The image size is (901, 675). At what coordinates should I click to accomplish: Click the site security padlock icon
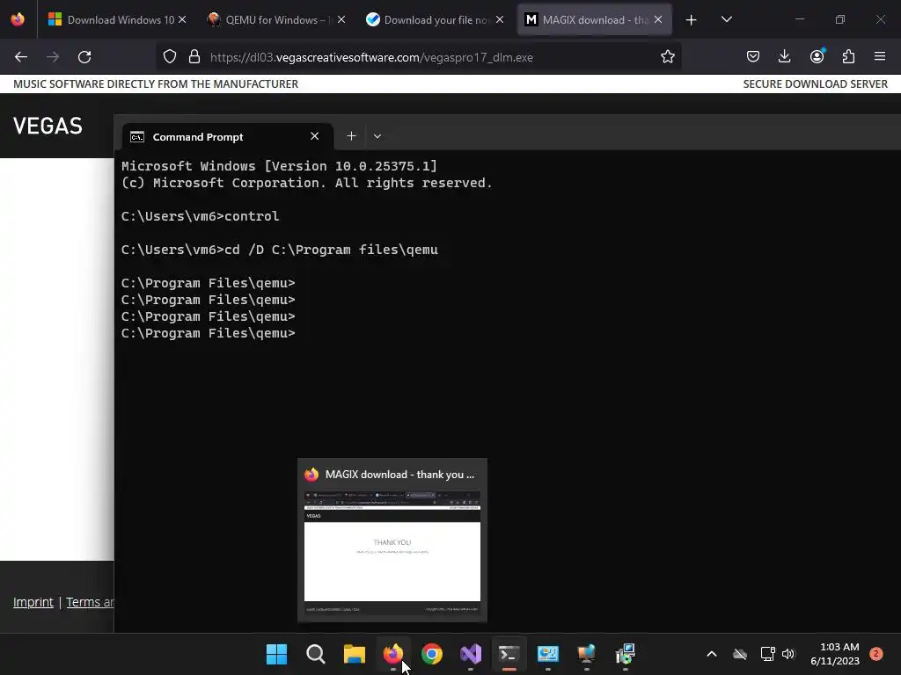click(194, 57)
